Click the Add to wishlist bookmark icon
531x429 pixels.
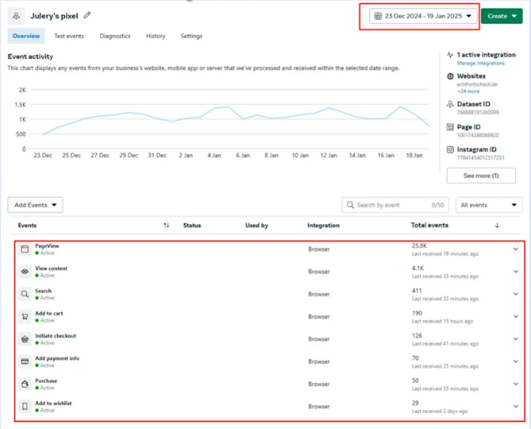25,406
